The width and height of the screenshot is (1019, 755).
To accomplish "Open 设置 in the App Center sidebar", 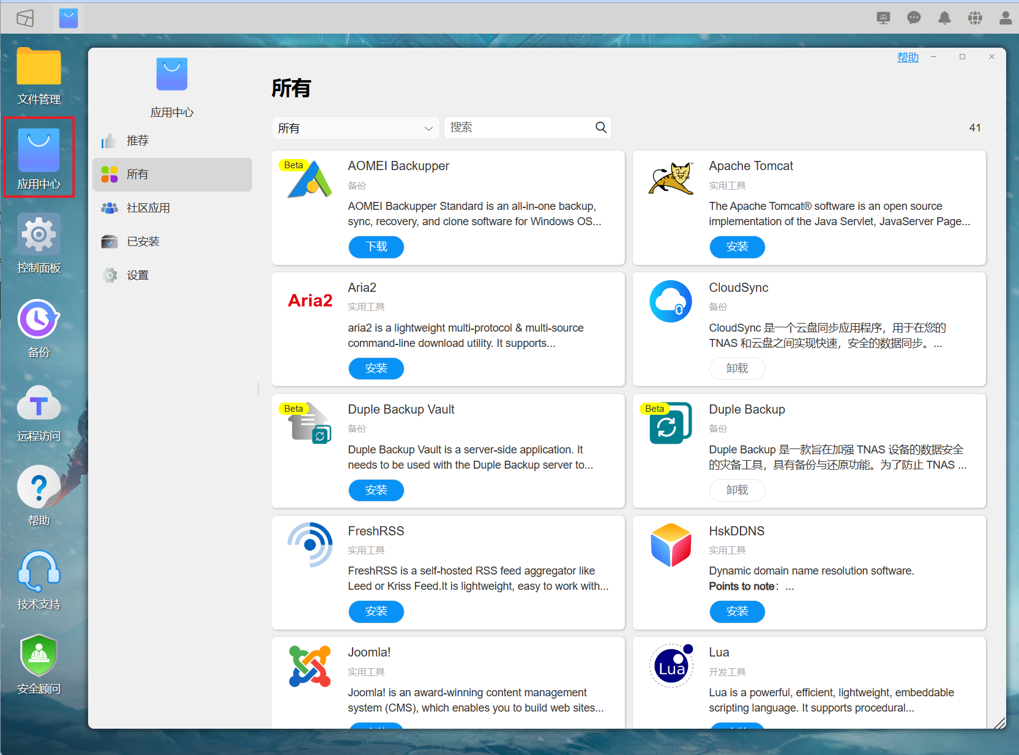I will tap(172, 275).
